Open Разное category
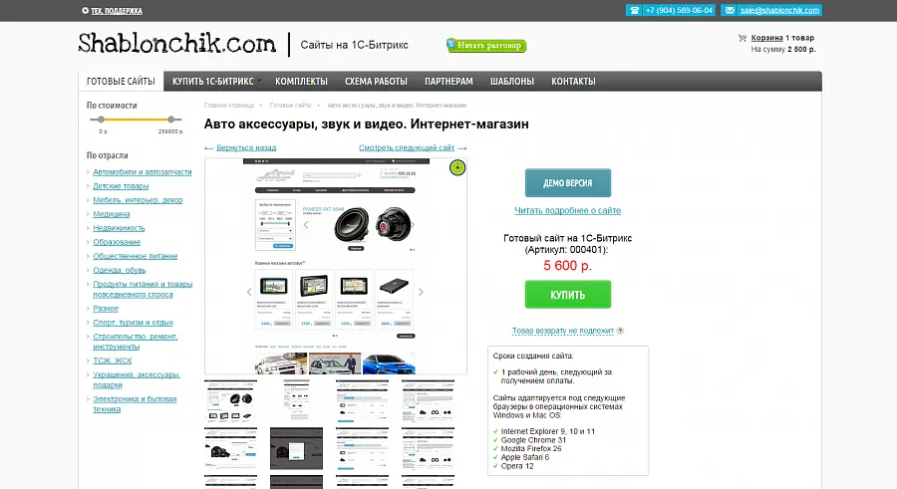Viewport: 897px width, 489px height. [106, 309]
